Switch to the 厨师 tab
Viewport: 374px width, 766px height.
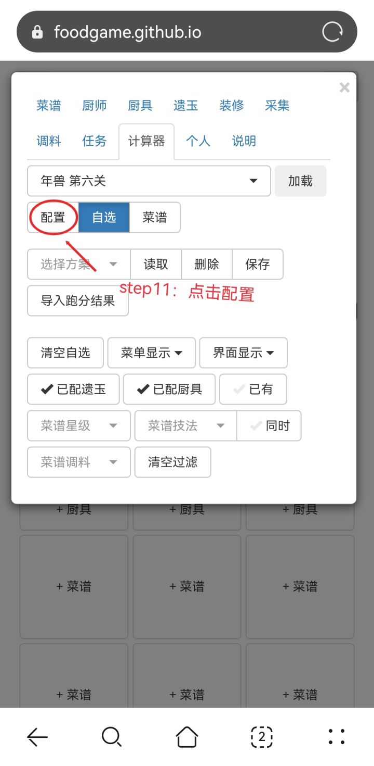[x=95, y=106]
